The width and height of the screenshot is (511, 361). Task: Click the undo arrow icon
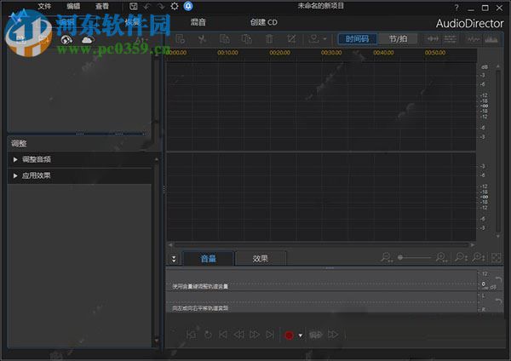(147, 6)
